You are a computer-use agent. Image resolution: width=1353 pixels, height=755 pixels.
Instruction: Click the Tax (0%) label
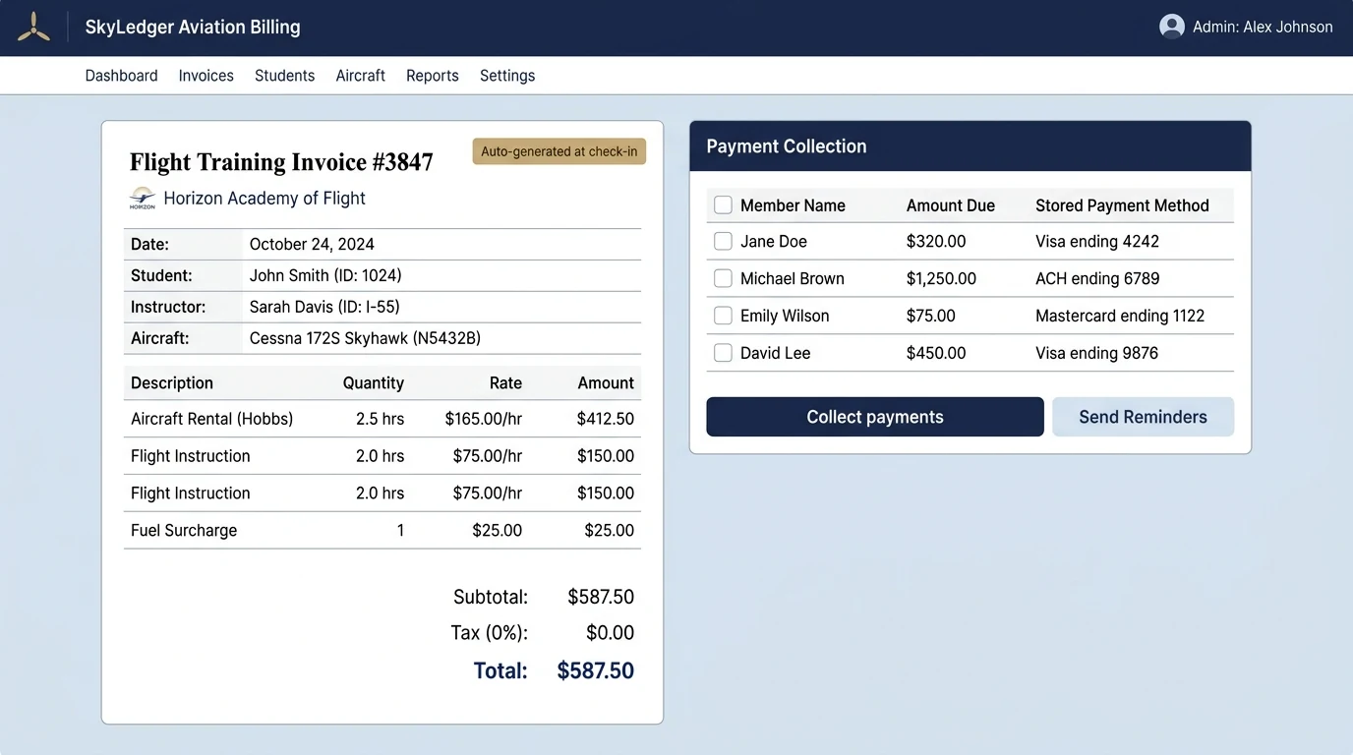[489, 633]
